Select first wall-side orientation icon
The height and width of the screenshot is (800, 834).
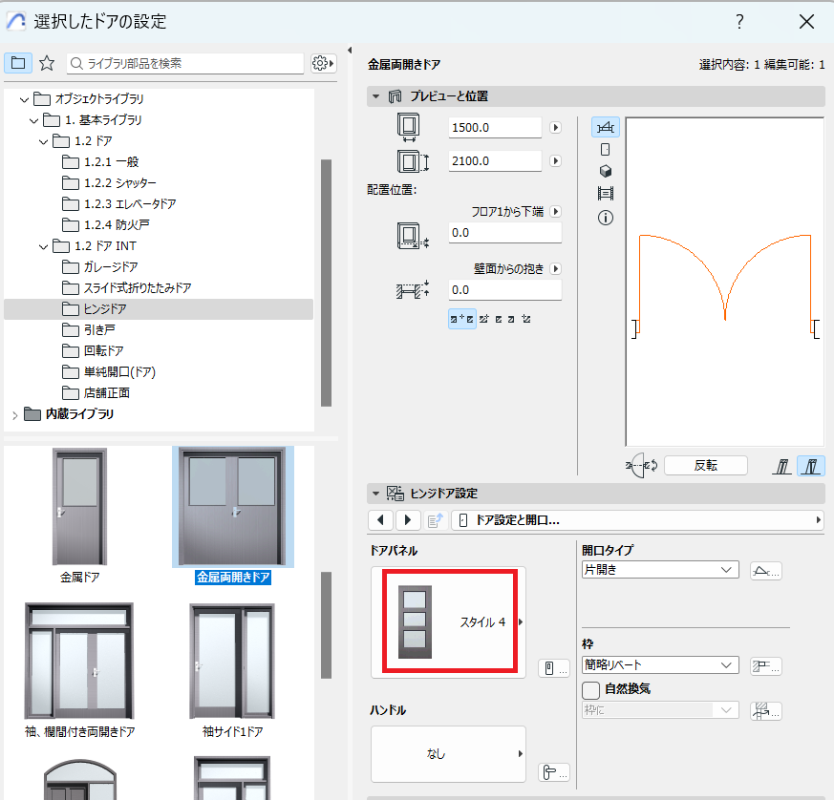[x=781, y=466]
